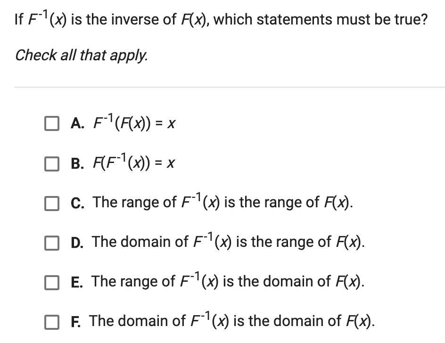Click the bold letter D label
This screenshot has height=343, width=445.
coord(77,243)
